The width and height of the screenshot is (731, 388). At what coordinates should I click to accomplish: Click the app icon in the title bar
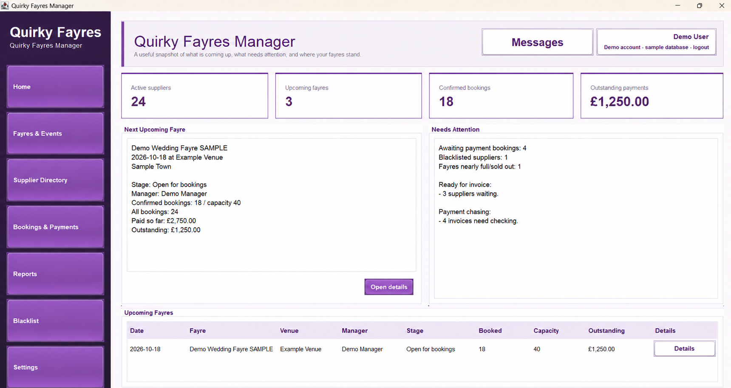pos(5,5)
